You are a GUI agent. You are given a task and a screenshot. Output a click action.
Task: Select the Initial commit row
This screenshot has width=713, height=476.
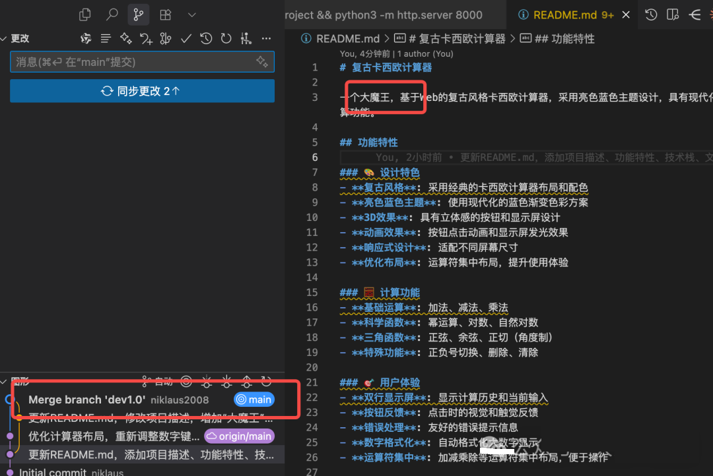click(x=143, y=471)
